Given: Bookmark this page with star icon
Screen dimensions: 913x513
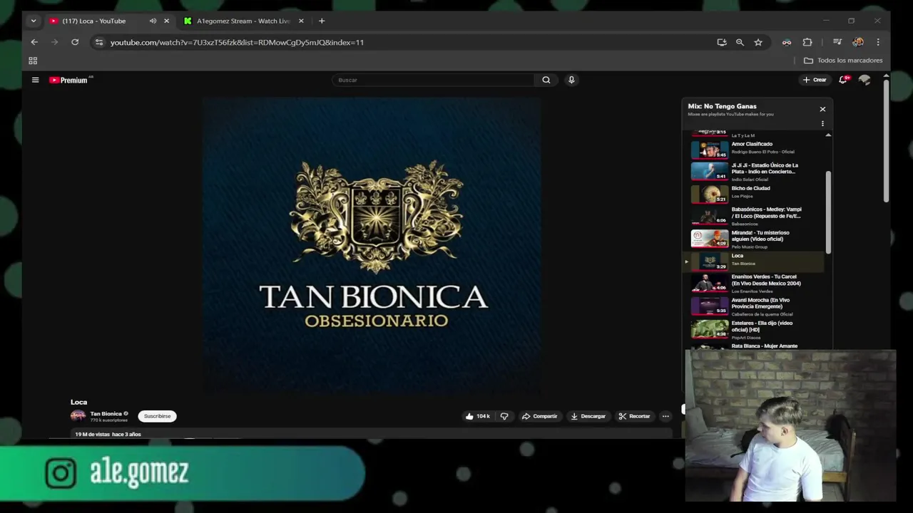Looking at the screenshot, I should [758, 42].
